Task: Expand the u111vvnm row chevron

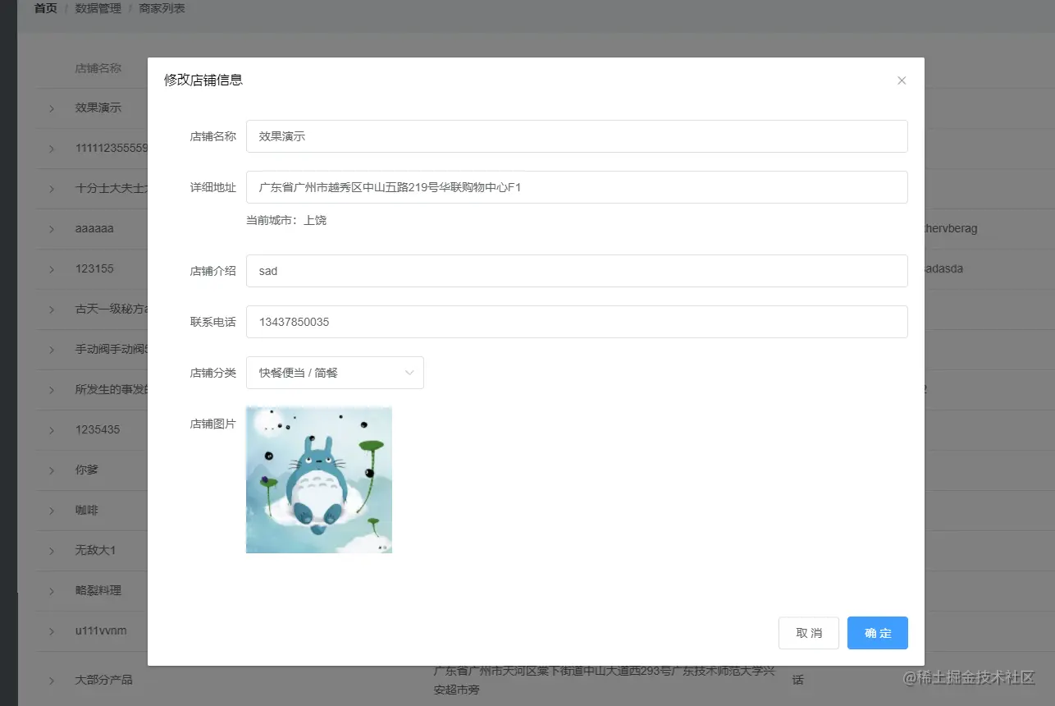Action: 51,631
